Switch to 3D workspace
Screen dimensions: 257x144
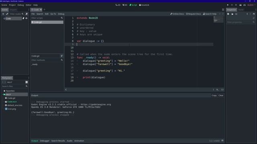[125, 5]
